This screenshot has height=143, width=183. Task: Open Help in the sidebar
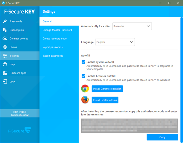[x=20, y=64]
